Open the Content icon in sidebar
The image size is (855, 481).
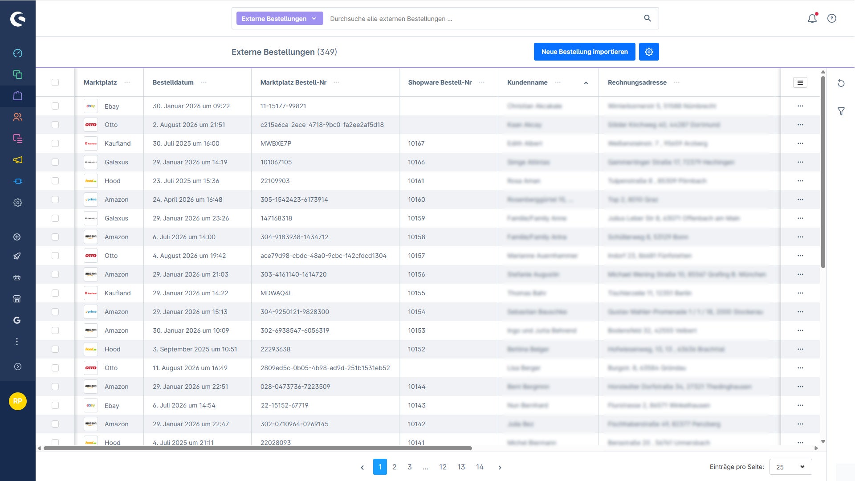coord(18,139)
